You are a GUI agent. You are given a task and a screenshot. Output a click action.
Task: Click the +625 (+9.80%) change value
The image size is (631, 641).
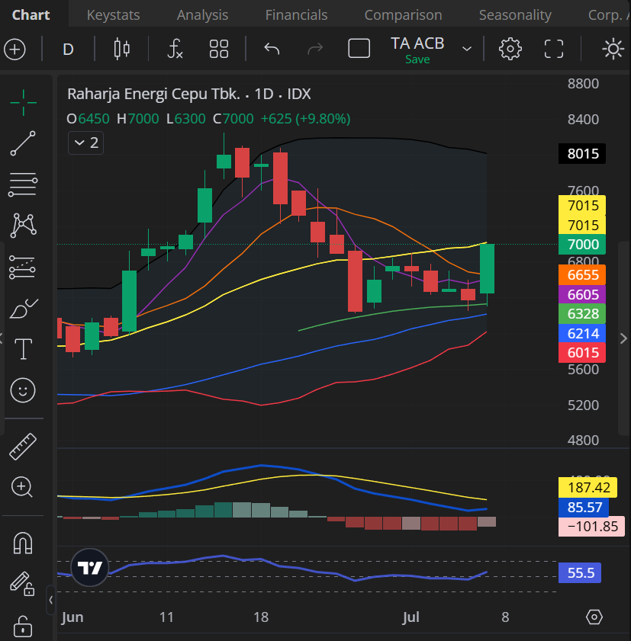306,119
